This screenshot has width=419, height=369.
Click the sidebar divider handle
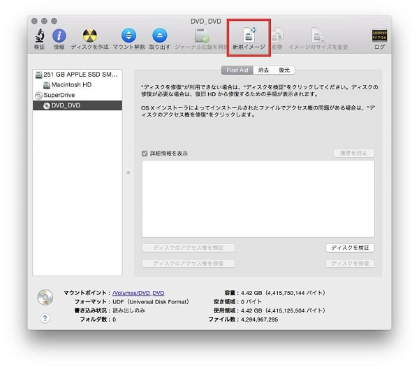tap(128, 172)
